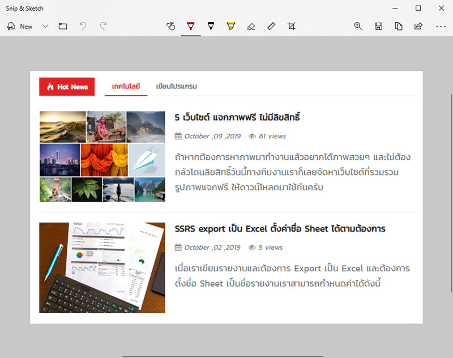Click the horizontal scrollbar at the bottom

click(223, 356)
